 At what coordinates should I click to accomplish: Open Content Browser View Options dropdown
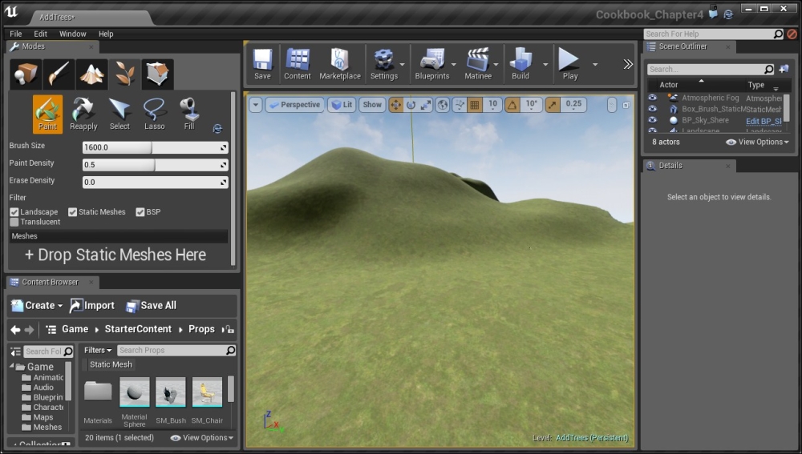202,438
